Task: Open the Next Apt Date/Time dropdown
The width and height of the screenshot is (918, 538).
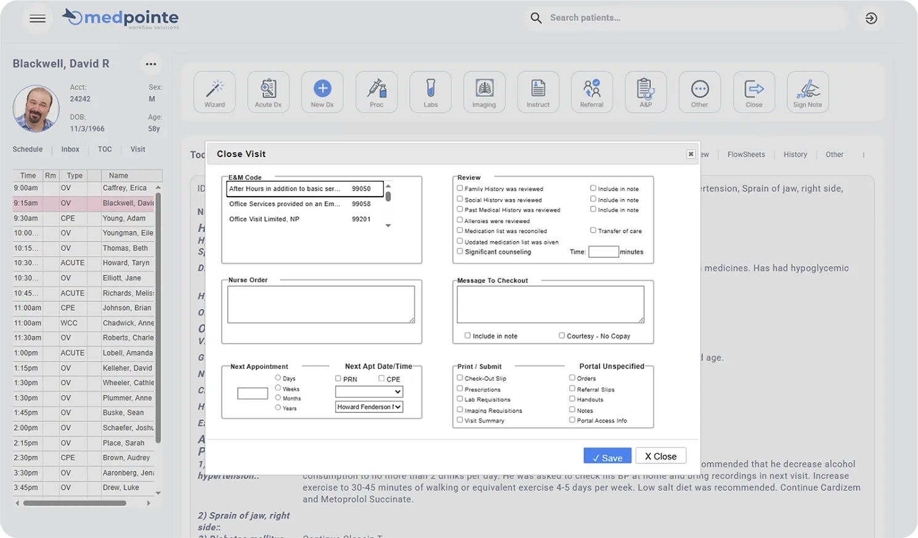Action: click(x=369, y=392)
